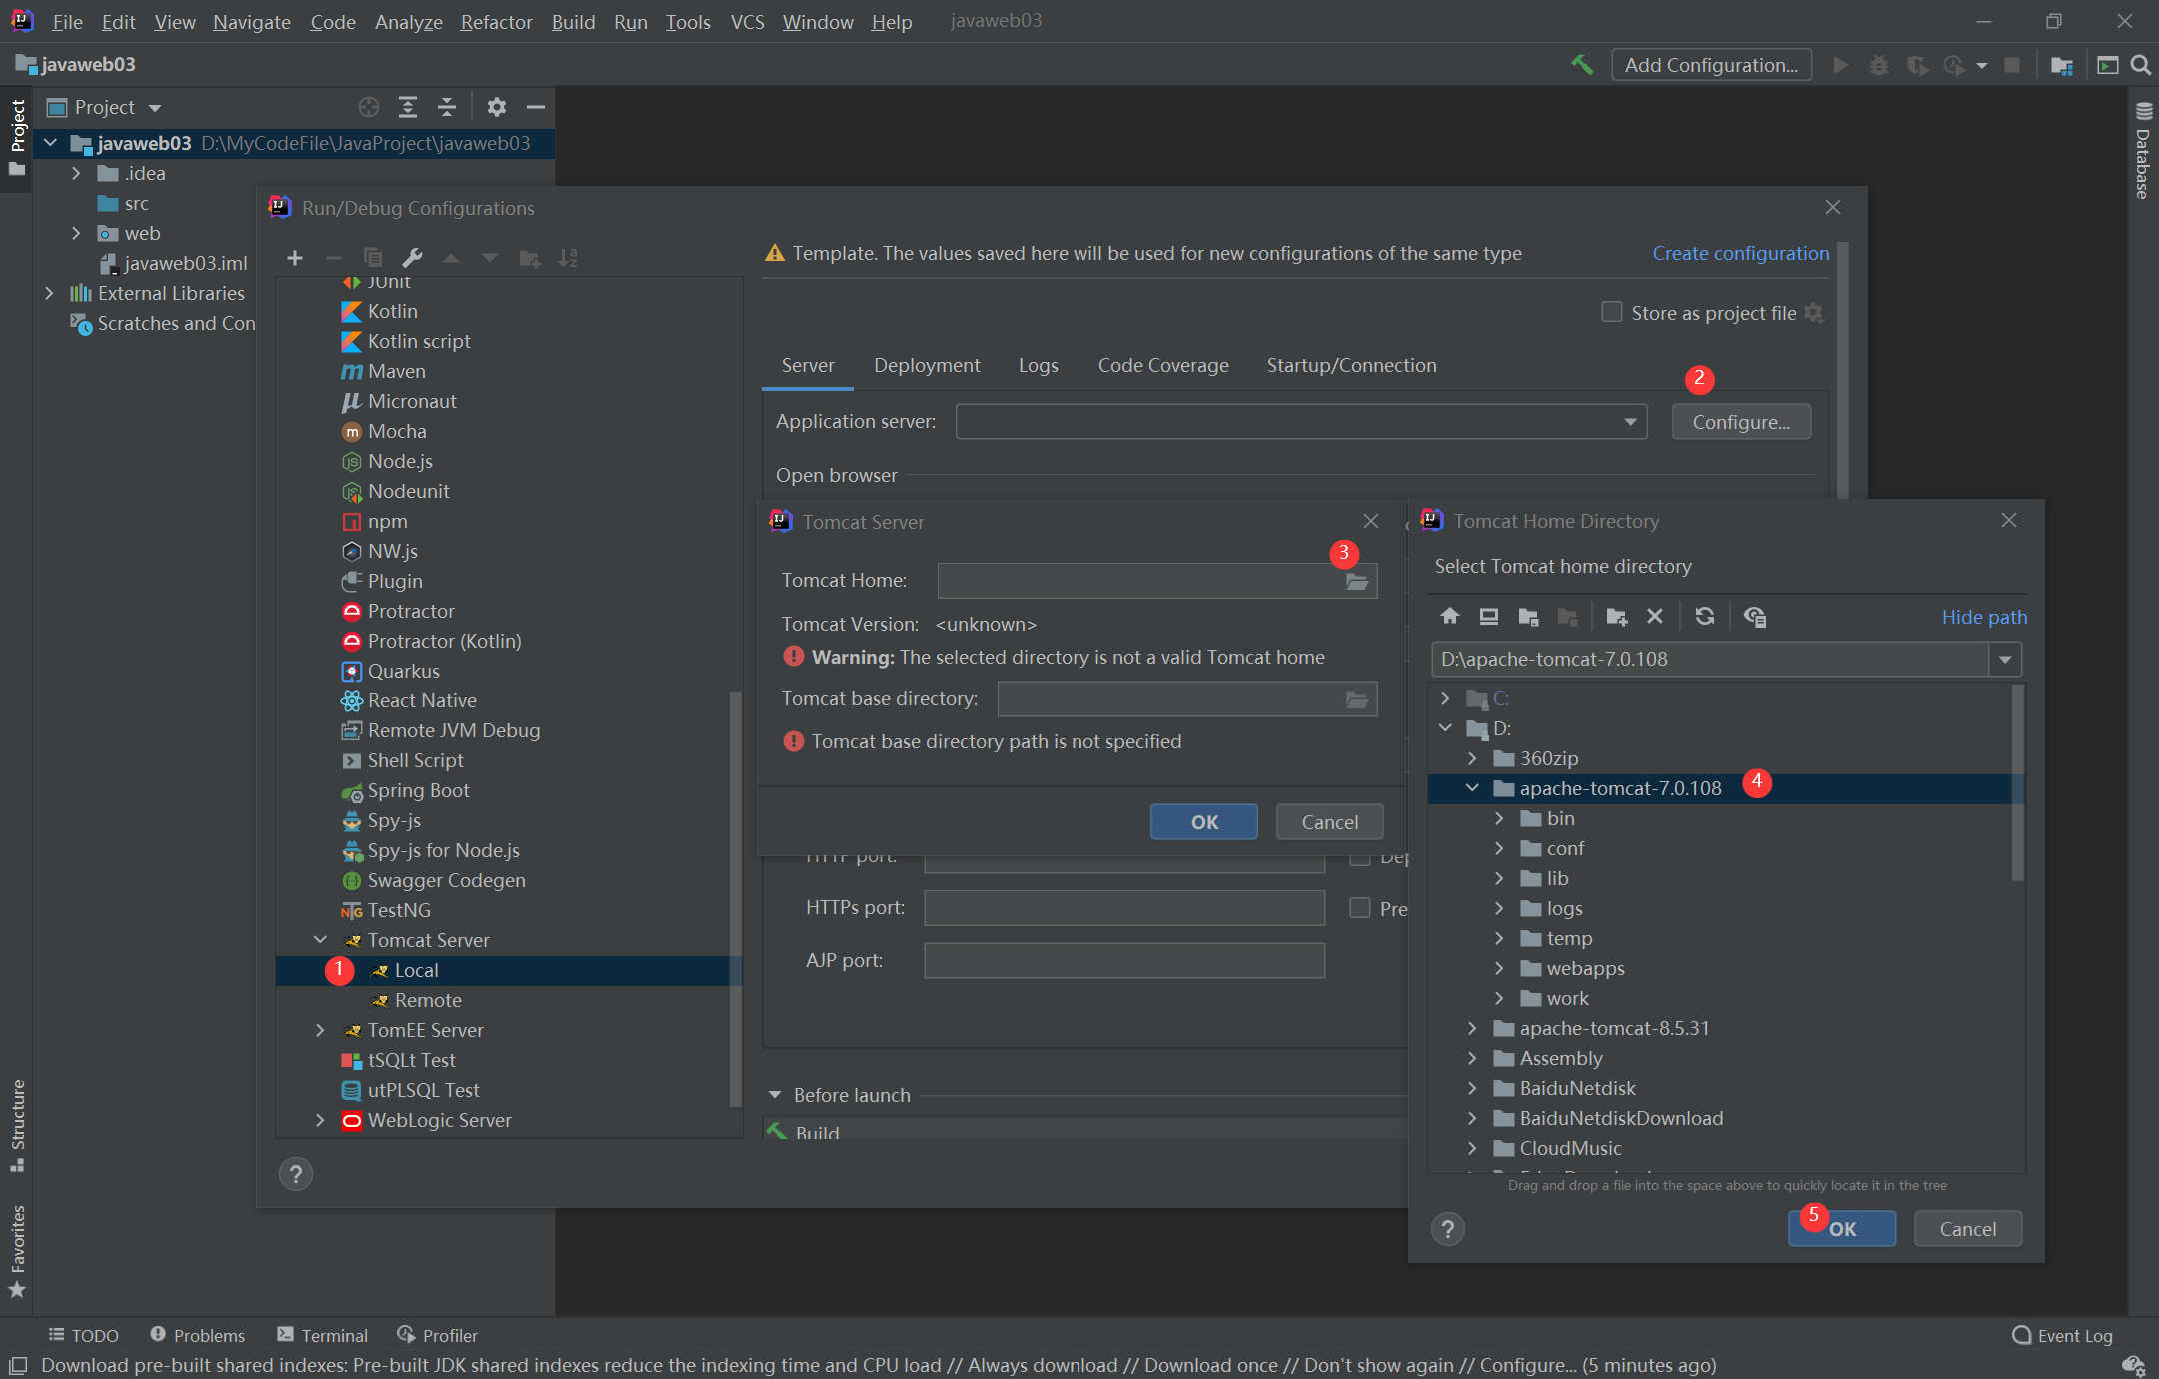Click the refresh/reload icon in Tomcat Home Directory
Viewport: 2159px width, 1379px height.
tap(1704, 615)
